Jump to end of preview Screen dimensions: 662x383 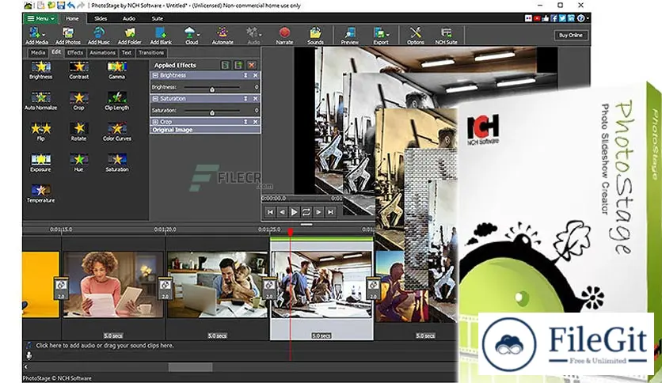coord(330,212)
